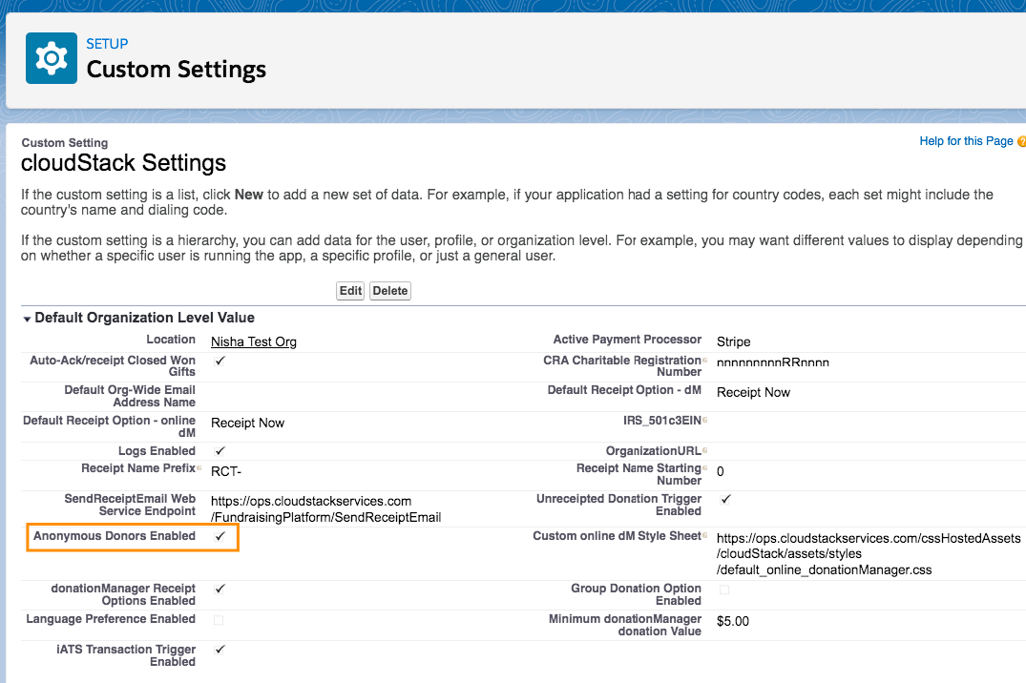Click the RCT- prefix value
The image size is (1026, 683).
point(226,471)
